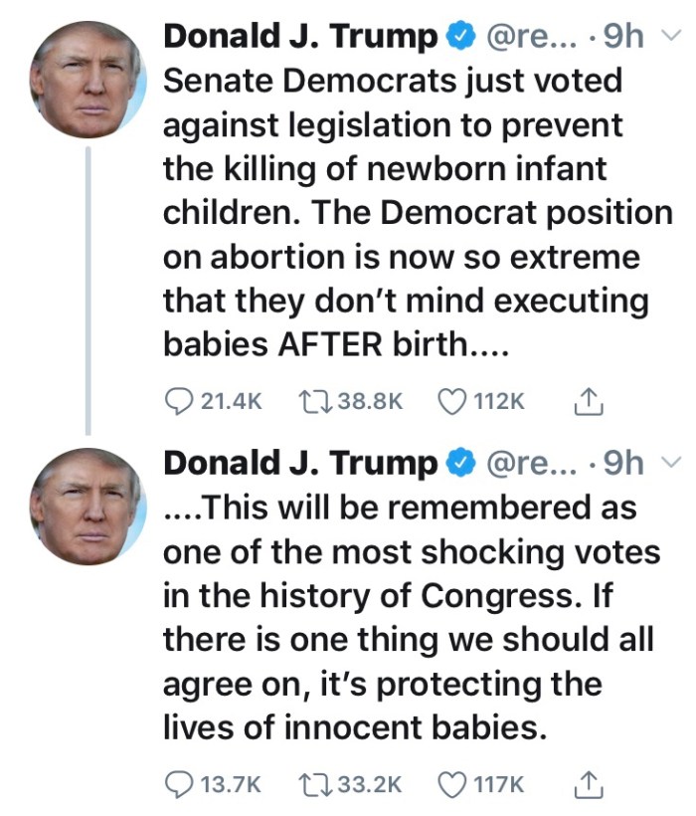Tap the verified badge on the second tweet
Image resolution: width=696 pixels, height=816 pixels.
[458, 464]
